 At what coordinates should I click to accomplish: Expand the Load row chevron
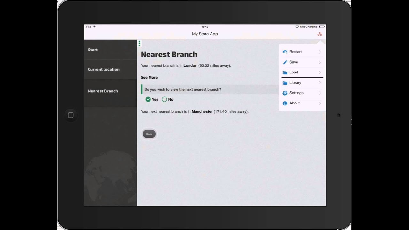(320, 73)
